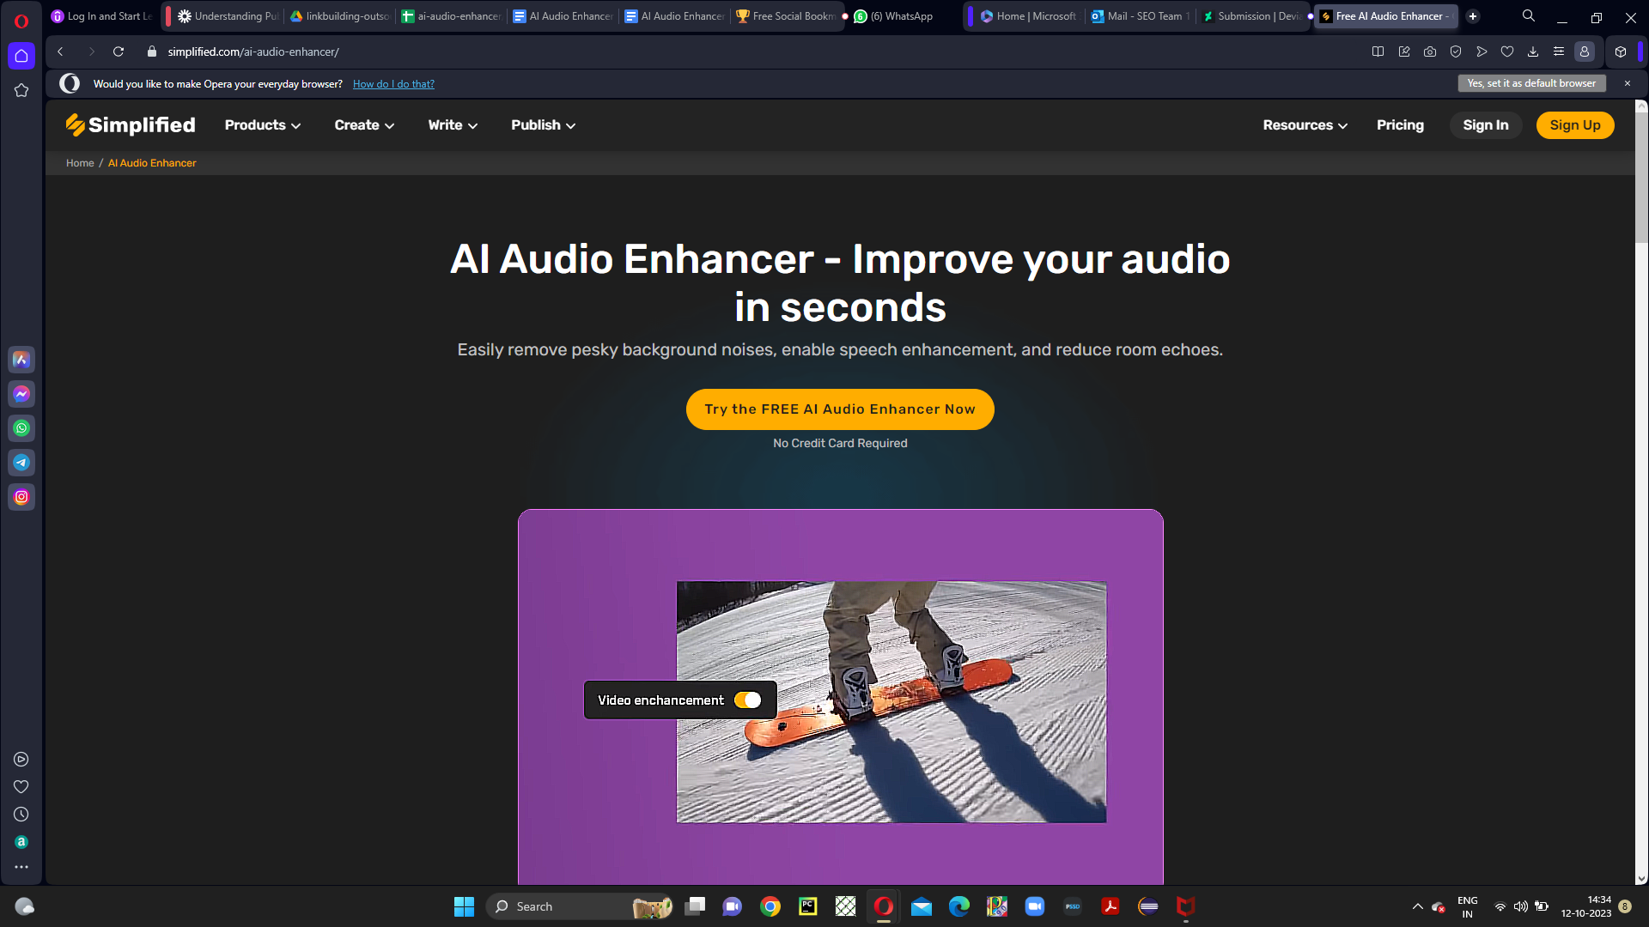
Task: Reload the current page
Action: coord(119,51)
